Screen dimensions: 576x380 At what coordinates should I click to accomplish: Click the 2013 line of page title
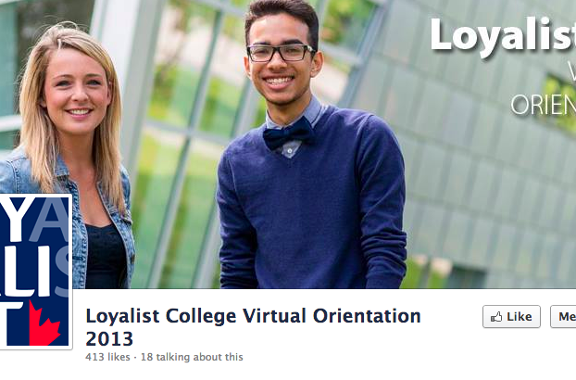point(109,339)
